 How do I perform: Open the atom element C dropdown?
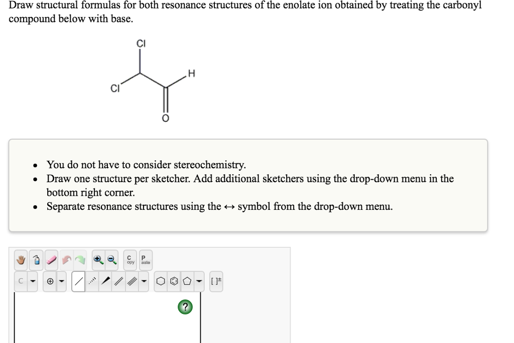tap(32, 280)
